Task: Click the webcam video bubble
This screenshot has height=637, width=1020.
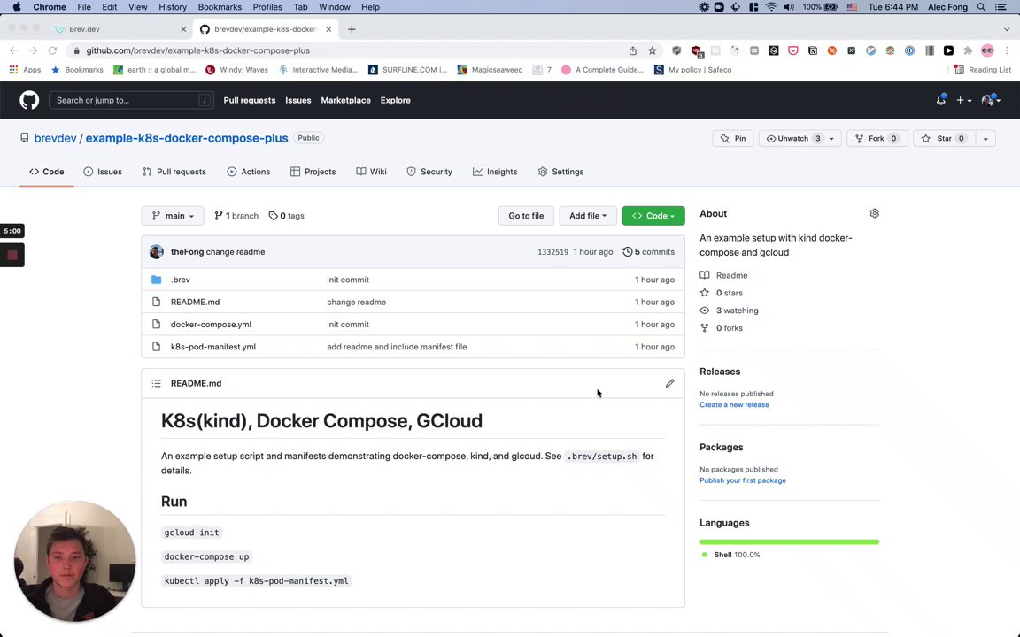Action: [x=74, y=561]
